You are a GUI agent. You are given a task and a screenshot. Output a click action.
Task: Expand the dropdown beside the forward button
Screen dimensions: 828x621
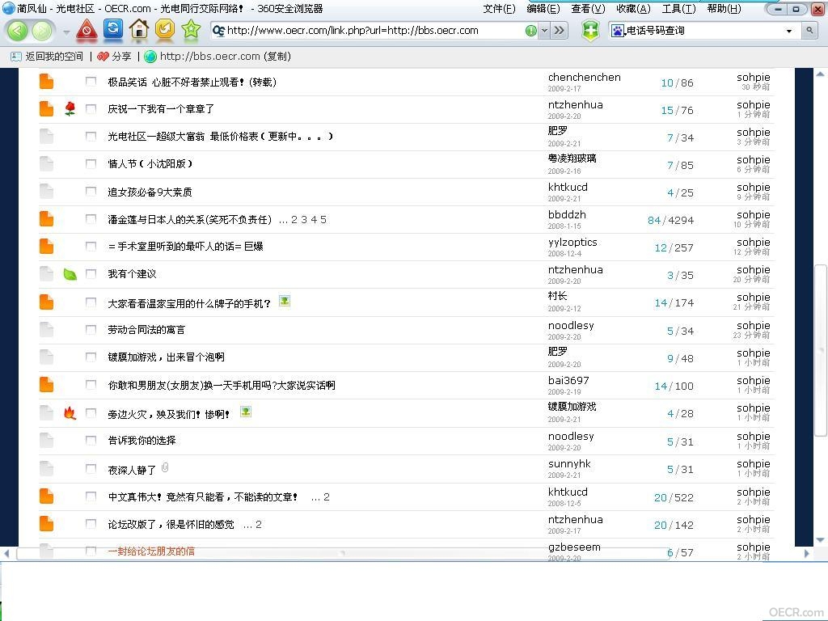pos(66,32)
